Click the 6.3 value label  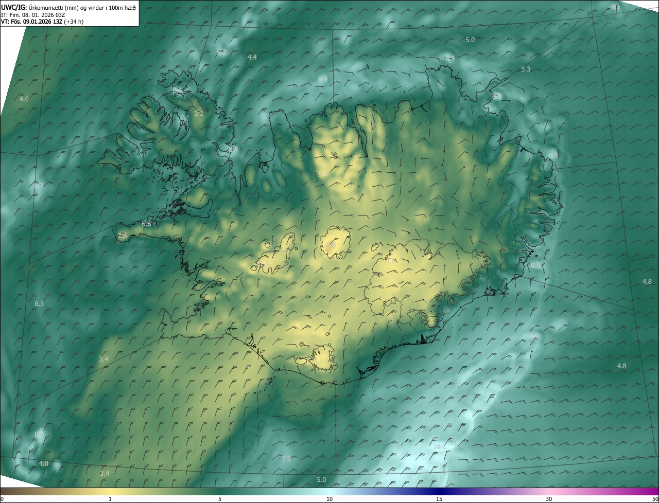pos(39,304)
